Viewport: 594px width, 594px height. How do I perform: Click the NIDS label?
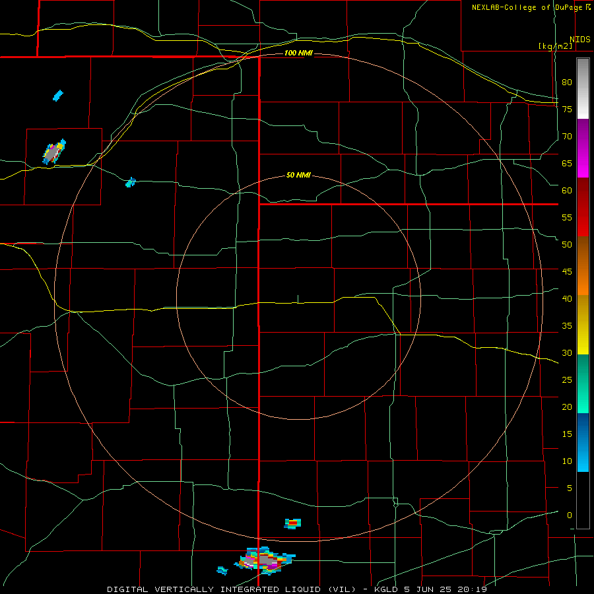tap(579, 40)
